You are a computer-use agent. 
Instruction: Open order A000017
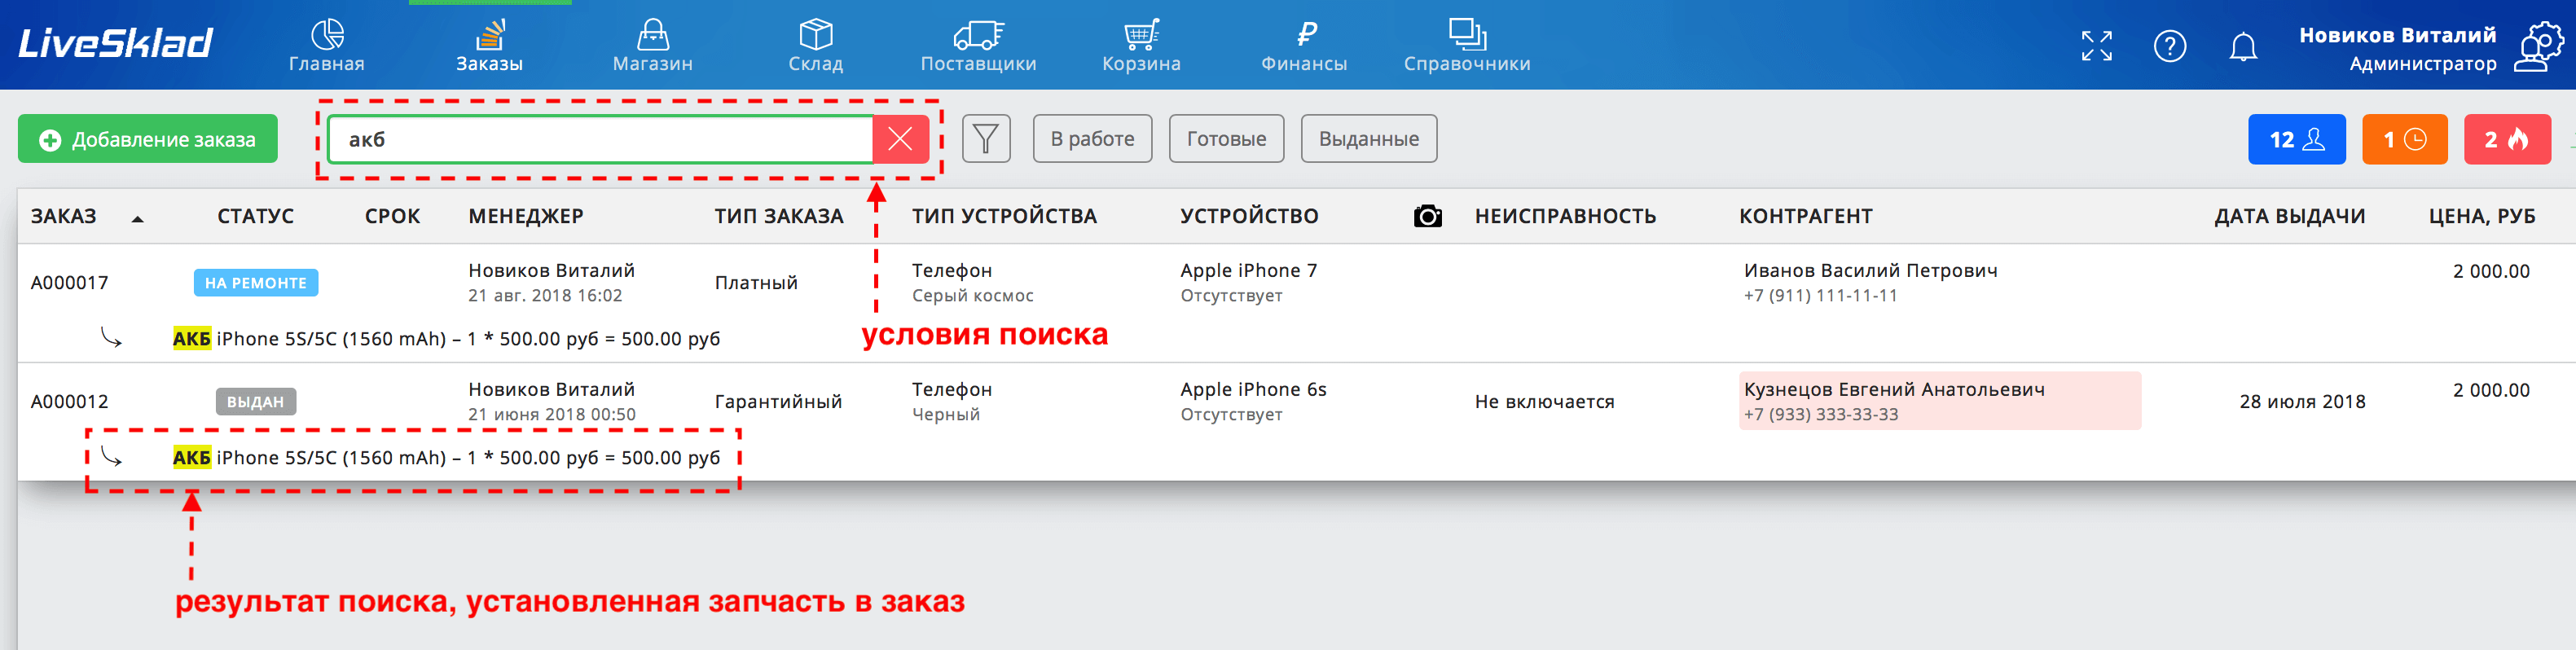point(70,283)
